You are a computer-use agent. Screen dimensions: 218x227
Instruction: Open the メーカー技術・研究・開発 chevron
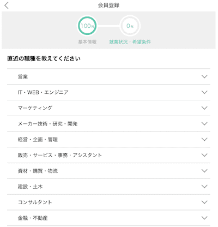(x=204, y=124)
